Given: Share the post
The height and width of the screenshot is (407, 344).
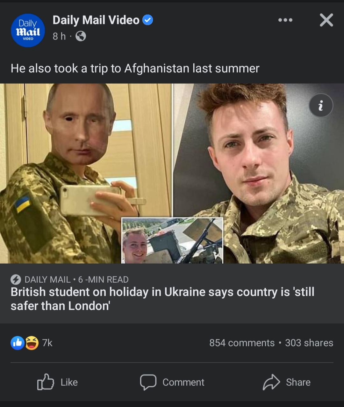Looking at the screenshot, I should (287, 382).
